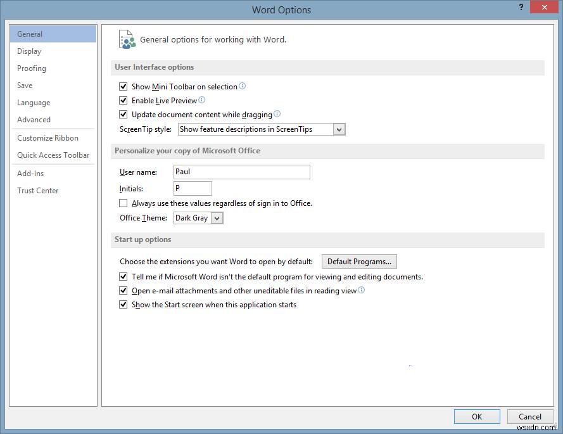Screen dimensions: 563x434
Task: Expand the ScreenTip style dropdown arrow
Action: point(339,129)
